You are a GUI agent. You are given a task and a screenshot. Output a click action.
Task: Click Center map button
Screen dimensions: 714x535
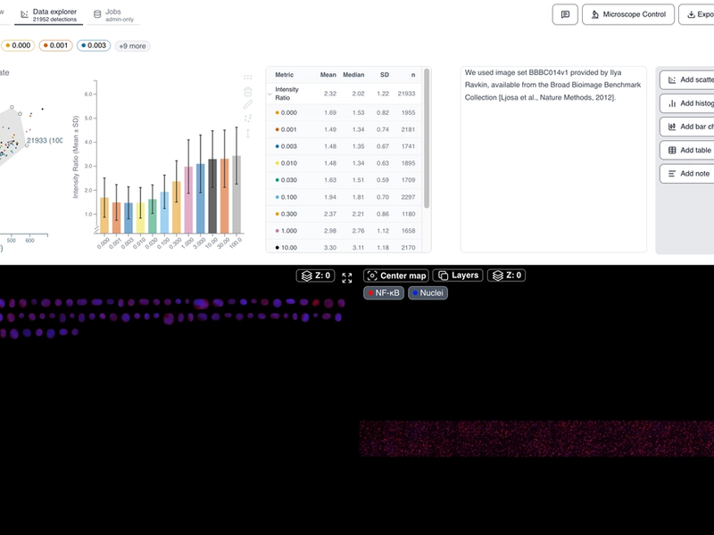click(396, 276)
